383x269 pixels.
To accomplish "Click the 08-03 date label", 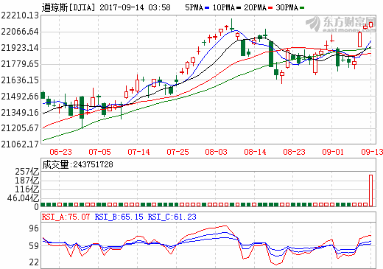I will 217,152.
